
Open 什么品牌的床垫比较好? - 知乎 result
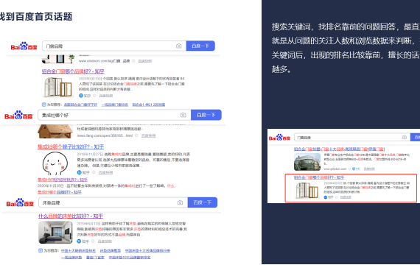click(x=71, y=216)
